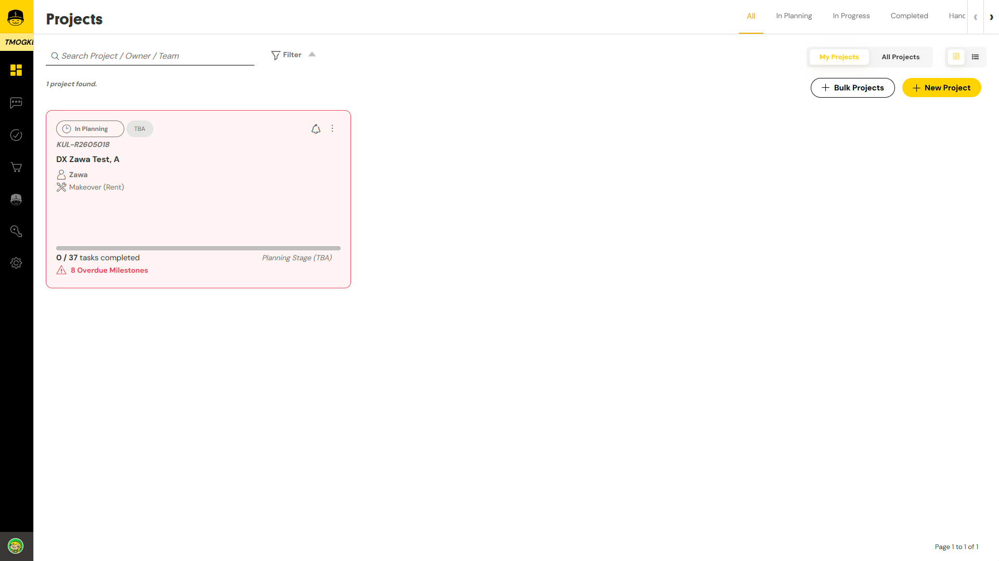Viewport: 999px width, 561px height.
Task: Click the In Planning status badge
Action: point(90,129)
